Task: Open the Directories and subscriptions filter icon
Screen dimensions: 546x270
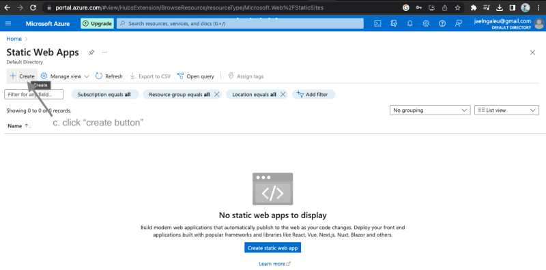Action: point(394,24)
